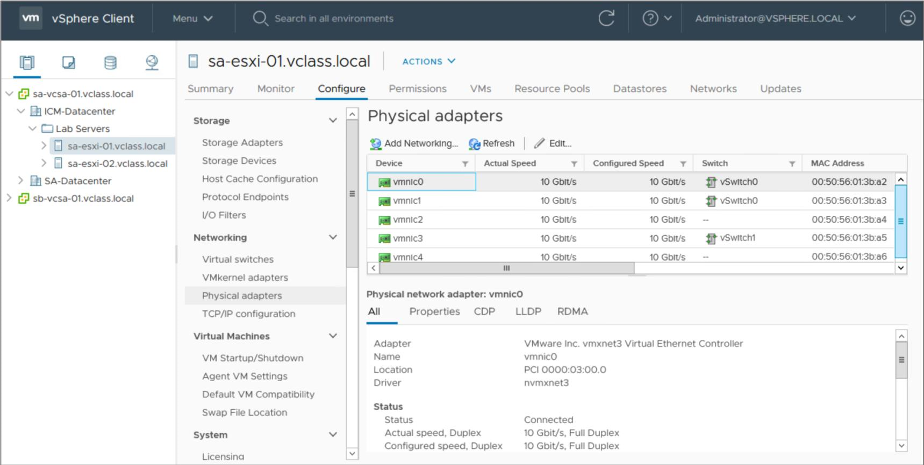Open the Storage inventory view
The image size is (924, 465).
tap(110, 63)
